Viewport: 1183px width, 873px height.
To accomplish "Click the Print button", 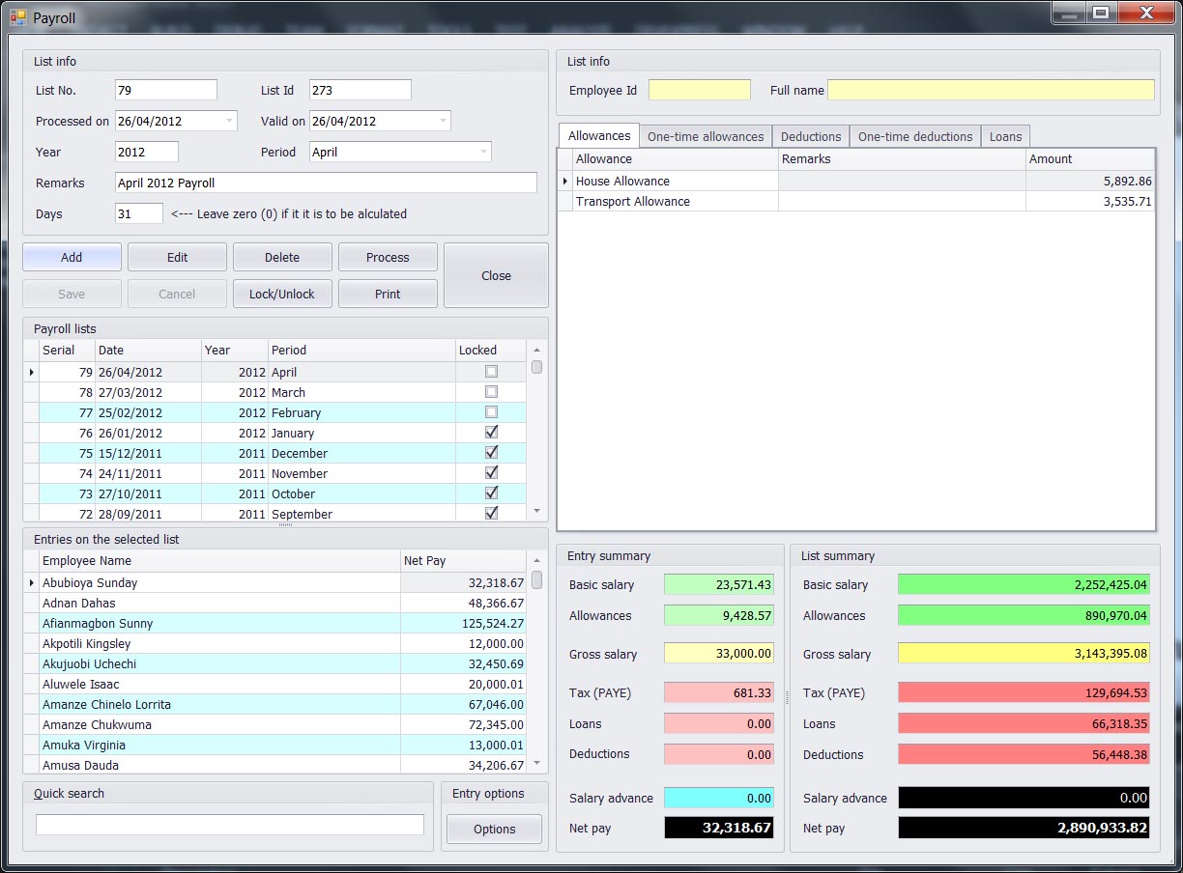I will [388, 294].
